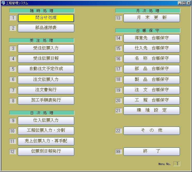Run 月末更新 monthly update
Viewport: 192px width, 172px height.
tap(151, 18)
